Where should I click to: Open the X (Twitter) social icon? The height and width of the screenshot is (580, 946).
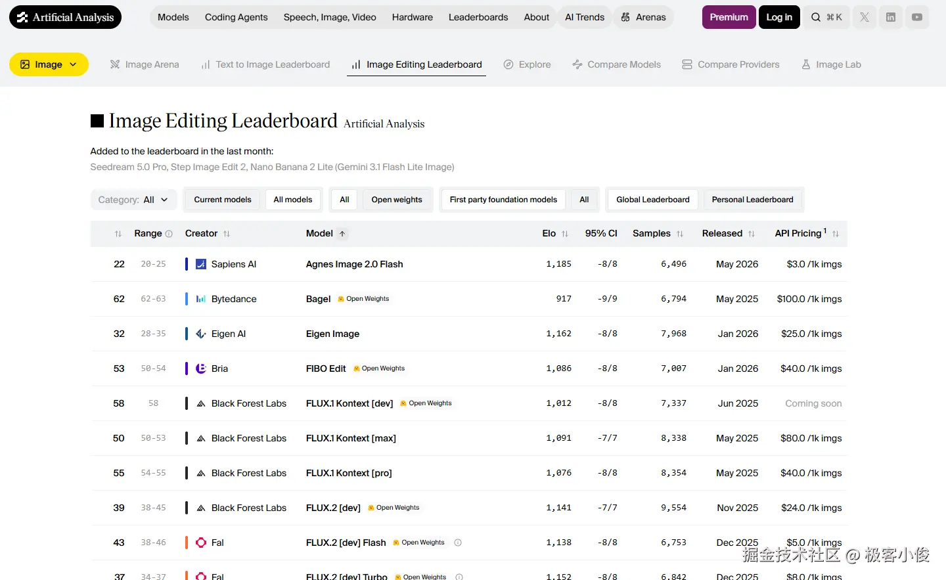click(865, 17)
